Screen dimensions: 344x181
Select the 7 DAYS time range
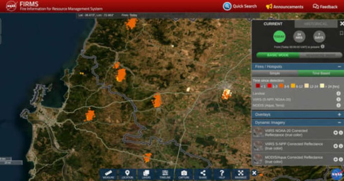point(319,36)
